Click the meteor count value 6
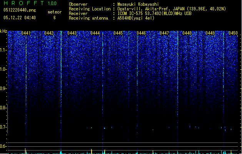Image resolution: width=242 pixels, height=154 pixels. [x=55, y=18]
